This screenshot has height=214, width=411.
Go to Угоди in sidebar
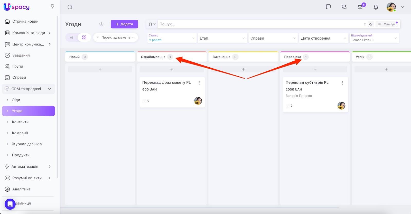pyautogui.click(x=28, y=111)
